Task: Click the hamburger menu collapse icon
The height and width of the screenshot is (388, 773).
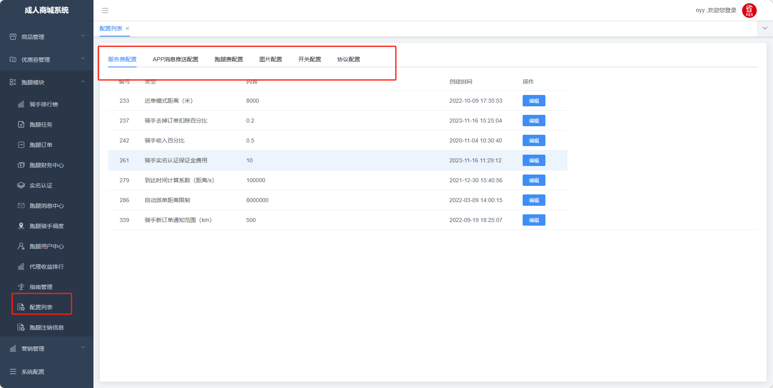Action: click(x=105, y=11)
